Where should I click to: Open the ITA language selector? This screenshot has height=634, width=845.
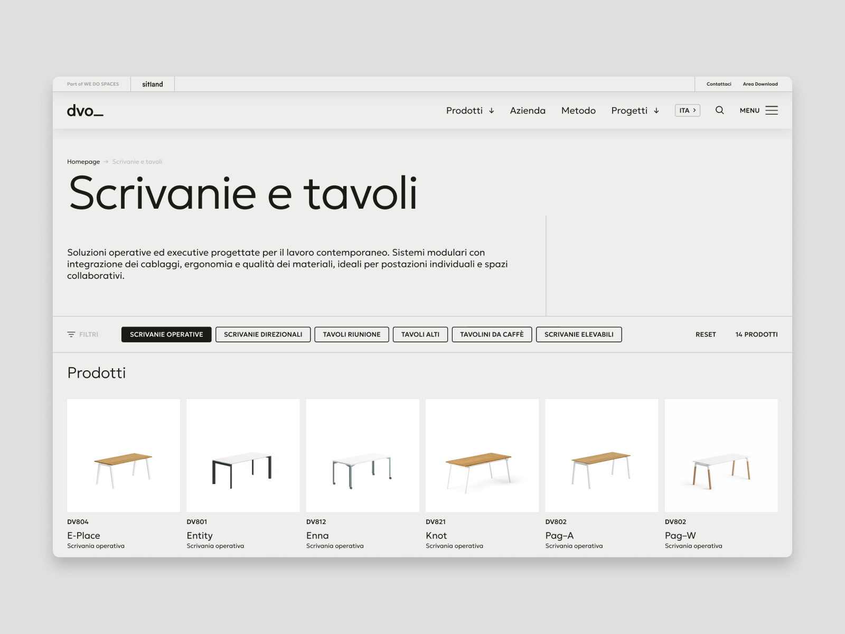688,110
